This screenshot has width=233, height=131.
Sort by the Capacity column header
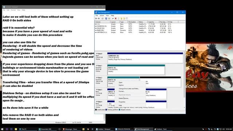click(x=153, y=22)
